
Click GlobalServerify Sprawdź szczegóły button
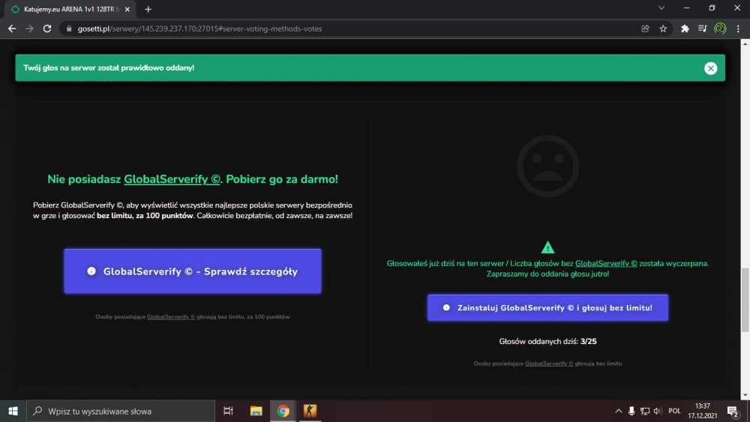[192, 271]
